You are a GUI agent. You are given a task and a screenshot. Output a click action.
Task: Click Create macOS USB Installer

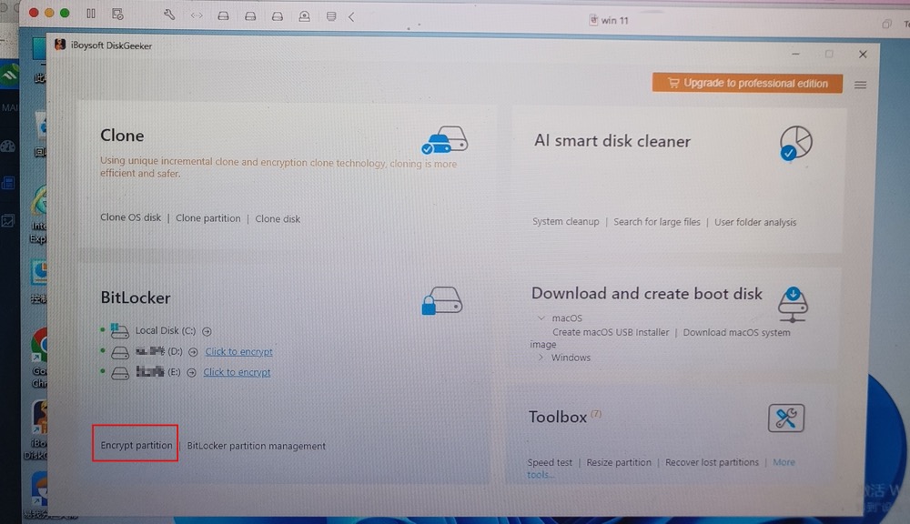[611, 333]
